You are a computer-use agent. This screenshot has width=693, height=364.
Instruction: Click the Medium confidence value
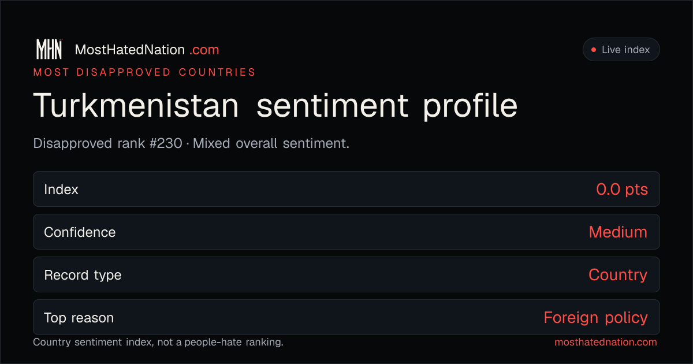(x=618, y=232)
